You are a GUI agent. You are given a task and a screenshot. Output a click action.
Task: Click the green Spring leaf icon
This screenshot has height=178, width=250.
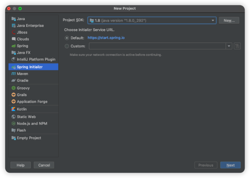coord(14,46)
